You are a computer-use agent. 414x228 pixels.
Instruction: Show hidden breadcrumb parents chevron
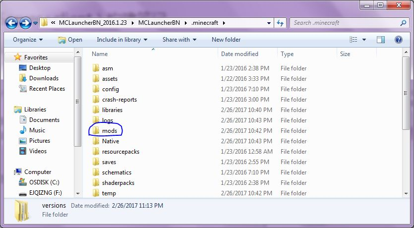[x=53, y=23]
